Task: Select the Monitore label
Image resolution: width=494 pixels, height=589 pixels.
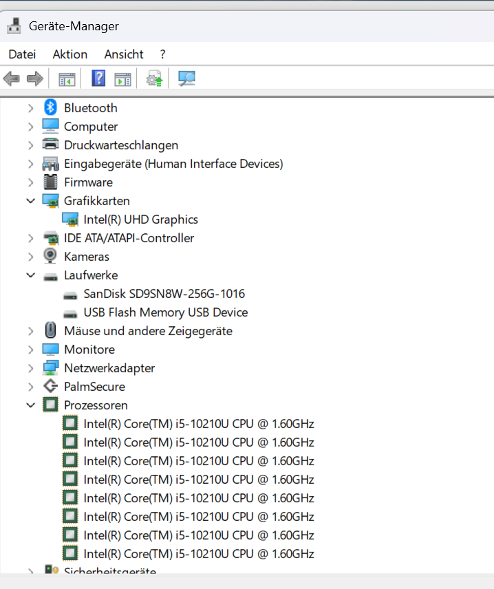Action: (89, 350)
